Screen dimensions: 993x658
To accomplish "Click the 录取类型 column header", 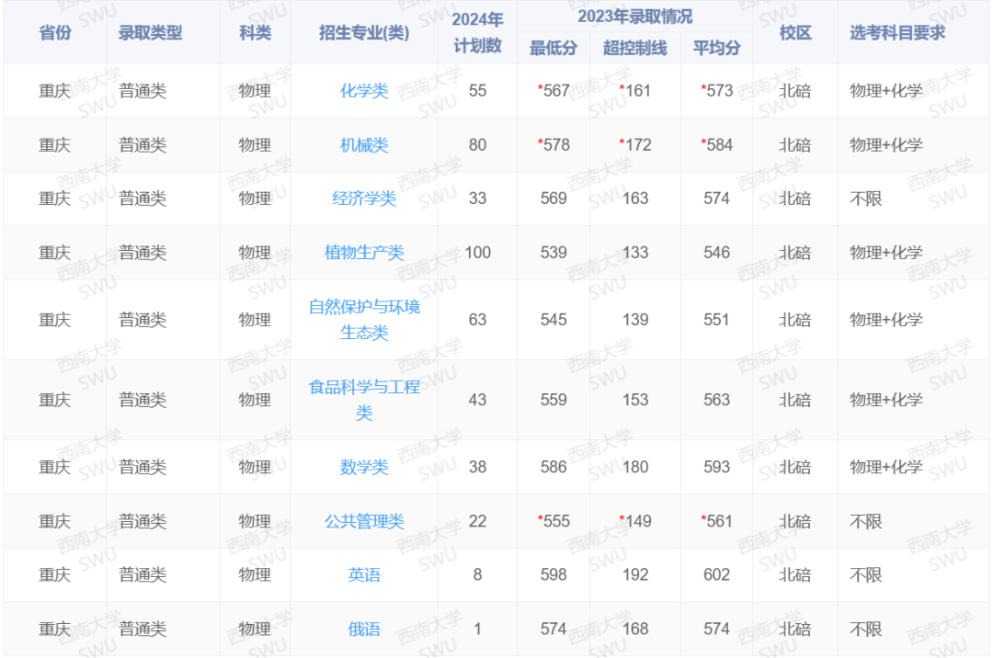I will [x=150, y=32].
